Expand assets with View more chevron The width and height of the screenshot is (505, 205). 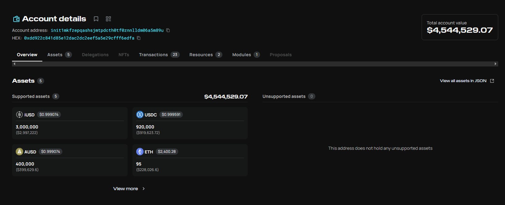[144, 189]
